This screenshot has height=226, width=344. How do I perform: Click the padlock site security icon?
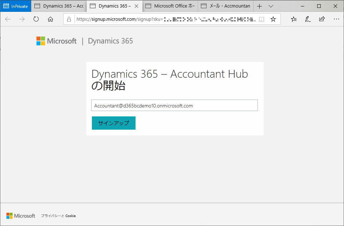[x=69, y=19]
